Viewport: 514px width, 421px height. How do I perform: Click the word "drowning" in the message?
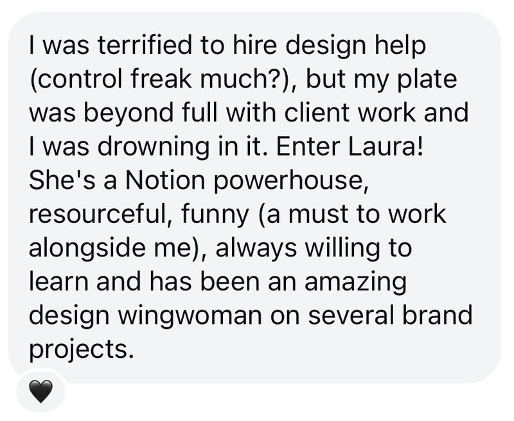[x=153, y=148]
